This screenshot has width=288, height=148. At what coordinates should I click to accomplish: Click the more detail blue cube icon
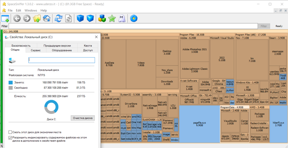(x=90, y=19)
